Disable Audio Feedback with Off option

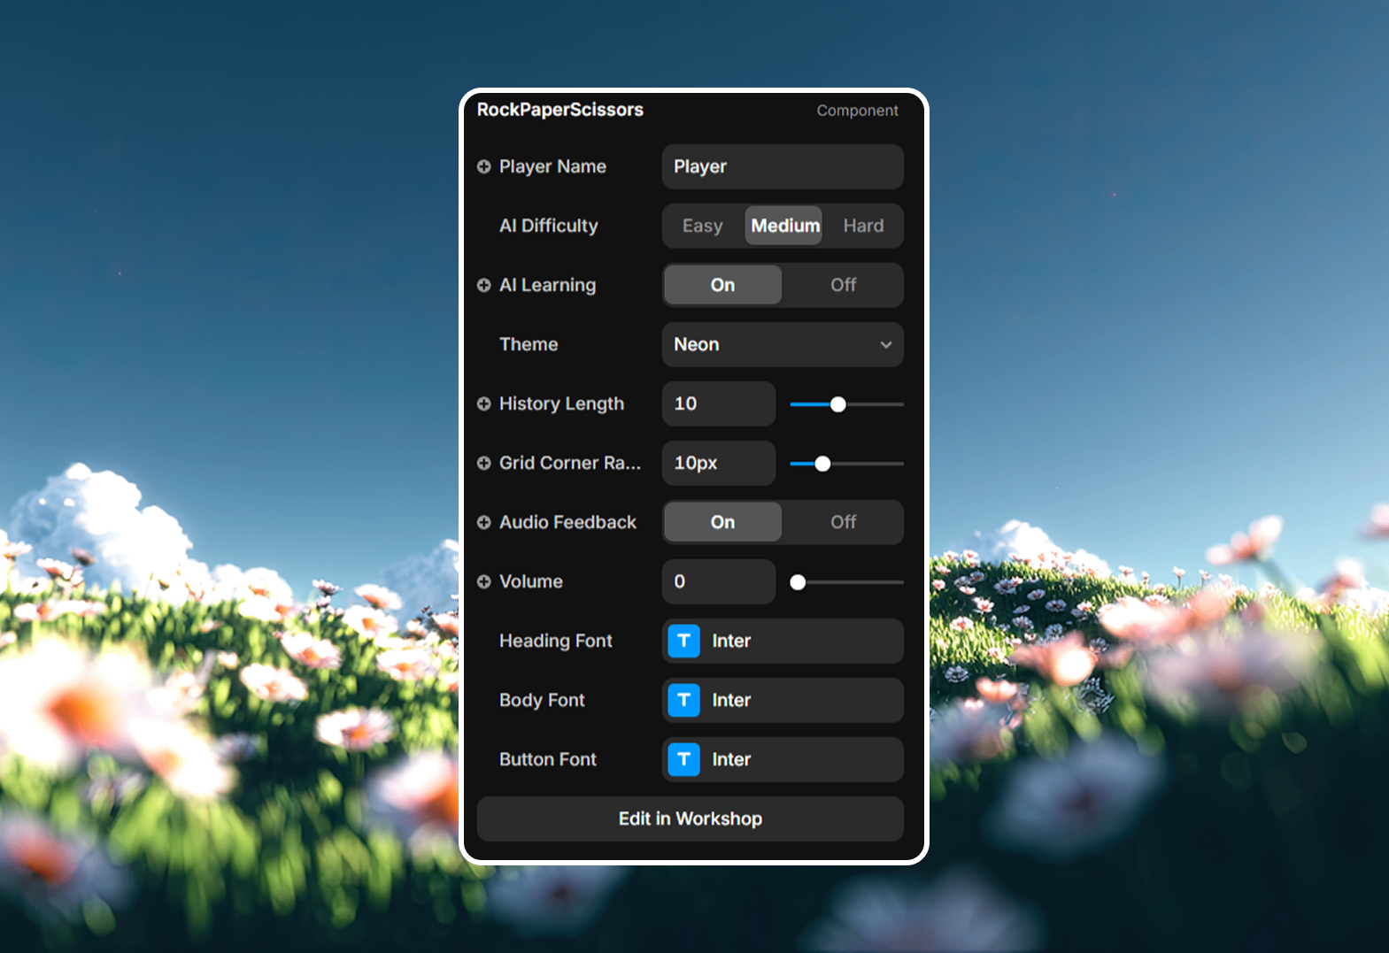tap(842, 522)
